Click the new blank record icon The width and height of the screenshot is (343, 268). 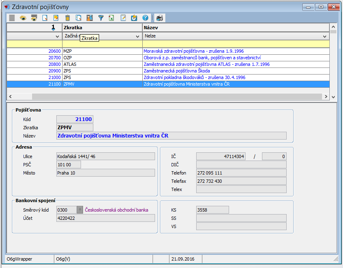coord(45,18)
